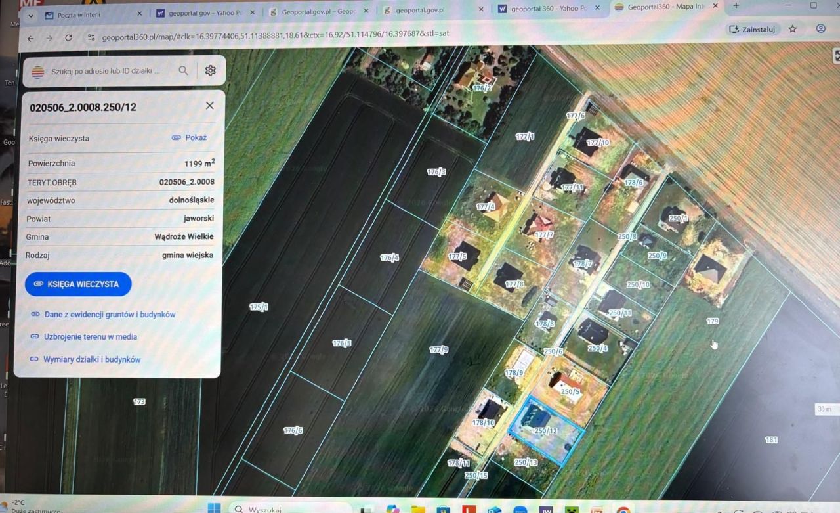Bookmark this page with the star icon
Image resolution: width=840 pixels, height=513 pixels.
pos(793,29)
